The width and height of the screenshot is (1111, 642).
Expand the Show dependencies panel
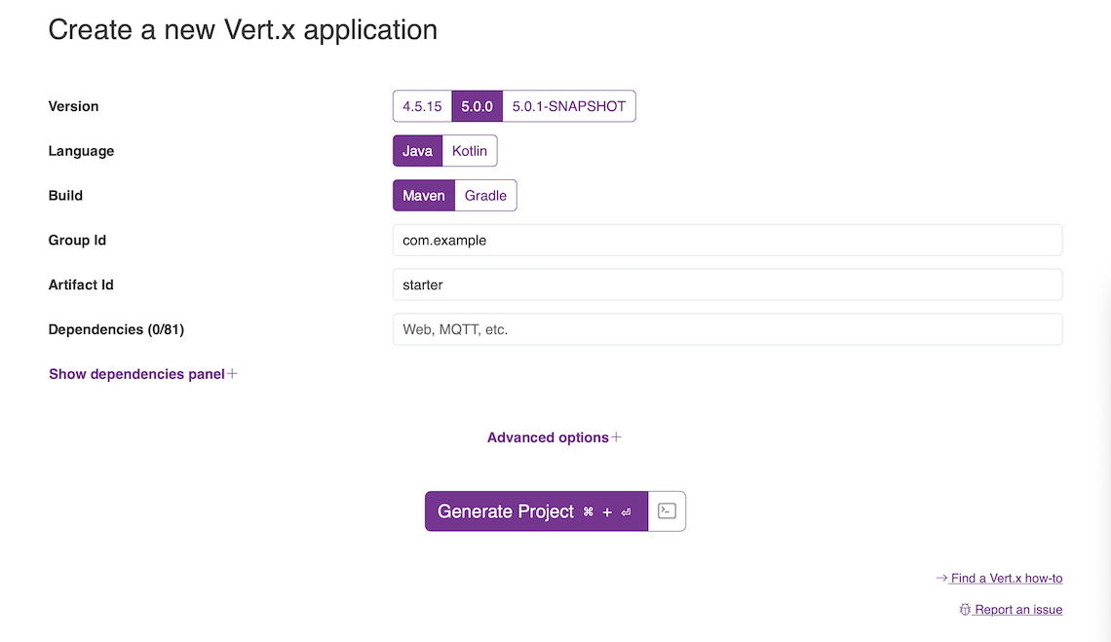point(143,374)
